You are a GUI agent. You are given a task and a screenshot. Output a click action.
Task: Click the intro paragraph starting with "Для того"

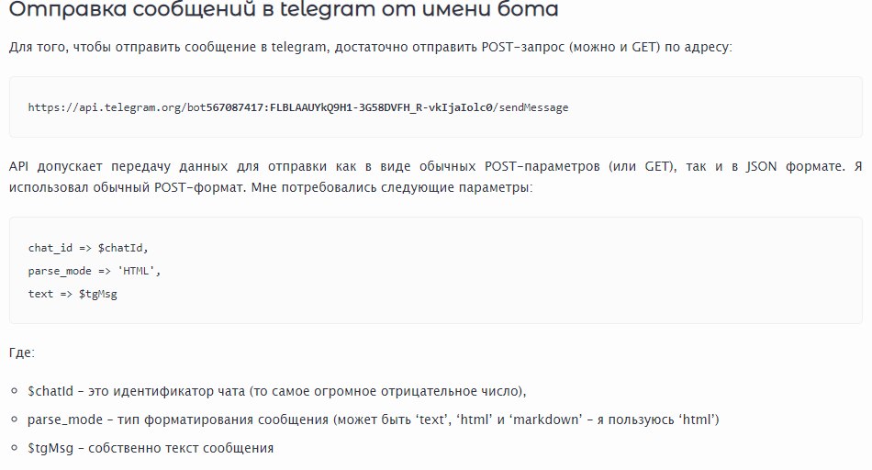[370, 46]
